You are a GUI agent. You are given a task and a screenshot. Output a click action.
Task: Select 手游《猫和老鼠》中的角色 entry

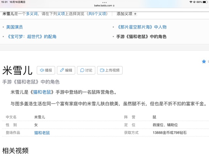click(141, 37)
